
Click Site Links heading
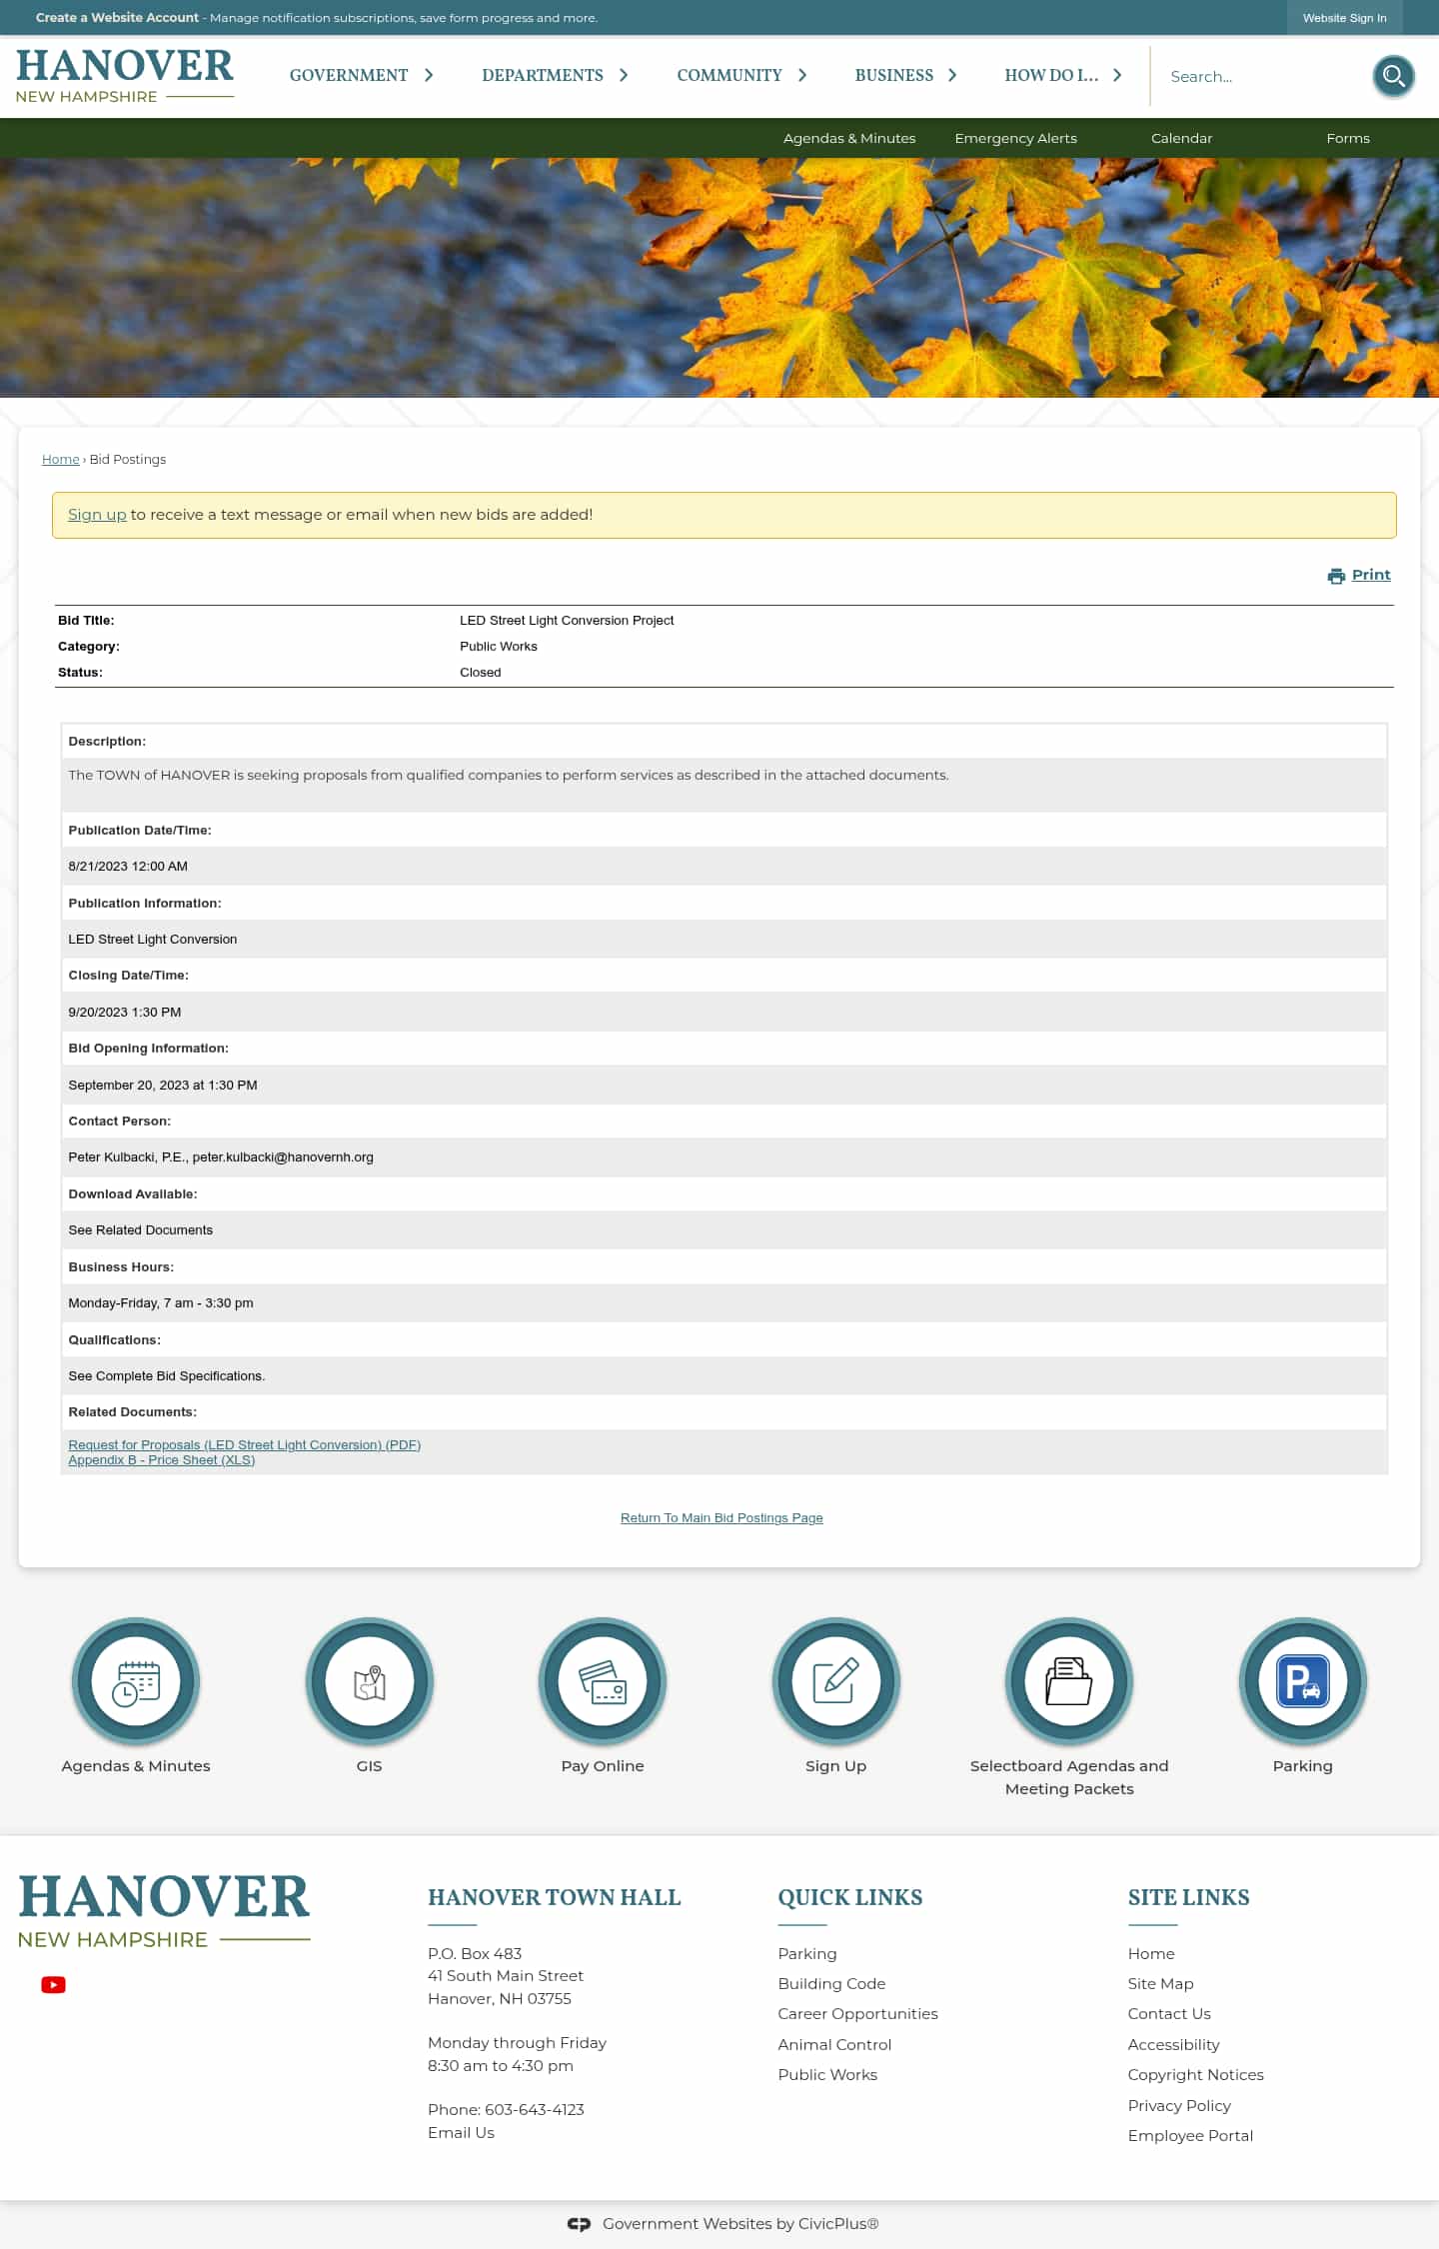[x=1189, y=1897]
